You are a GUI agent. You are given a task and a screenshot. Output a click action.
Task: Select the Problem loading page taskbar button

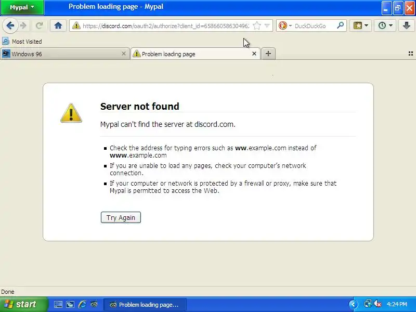pyautogui.click(x=145, y=305)
